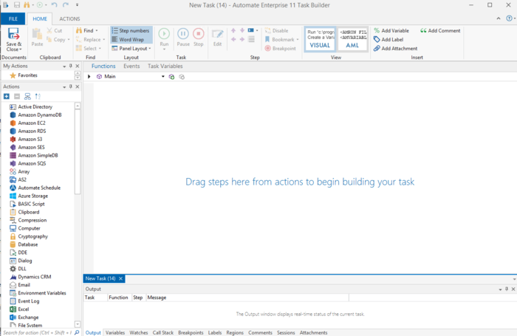Click the Breakpoint icon in ribbon
This screenshot has width=517, height=336.
[267, 49]
